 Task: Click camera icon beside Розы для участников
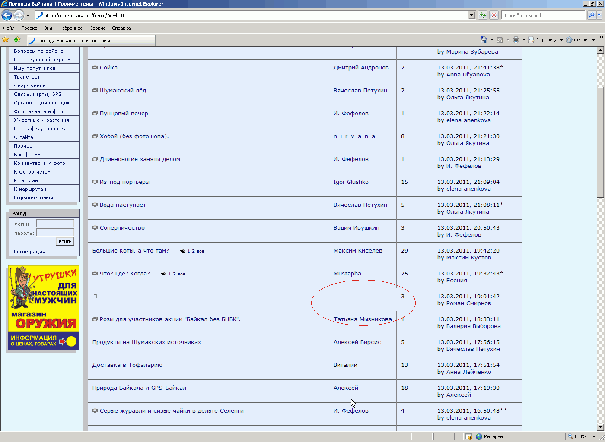[x=95, y=319]
